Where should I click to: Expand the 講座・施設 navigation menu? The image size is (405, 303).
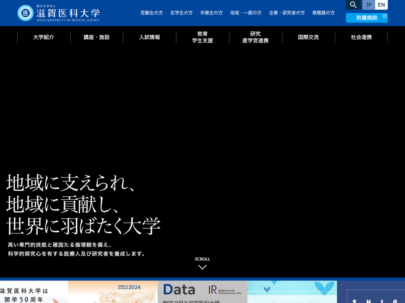97,37
